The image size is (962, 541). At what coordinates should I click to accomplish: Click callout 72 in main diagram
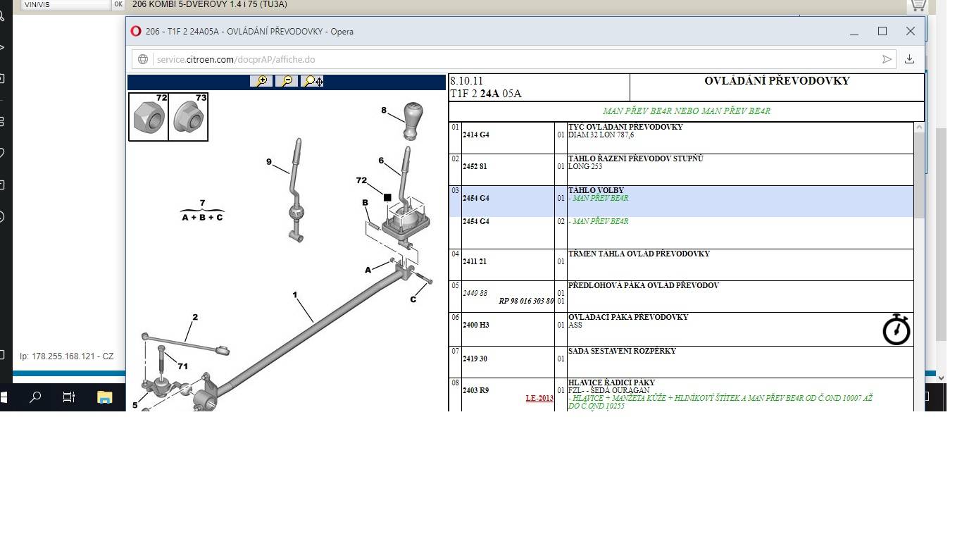(361, 181)
